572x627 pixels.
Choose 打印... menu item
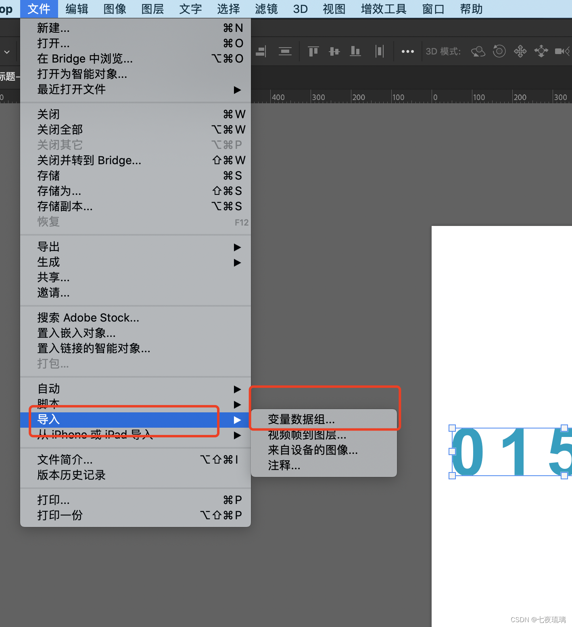136,500
